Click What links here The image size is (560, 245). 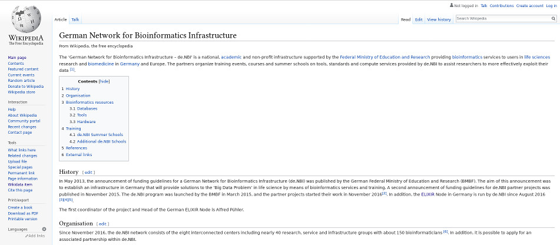[21, 150]
